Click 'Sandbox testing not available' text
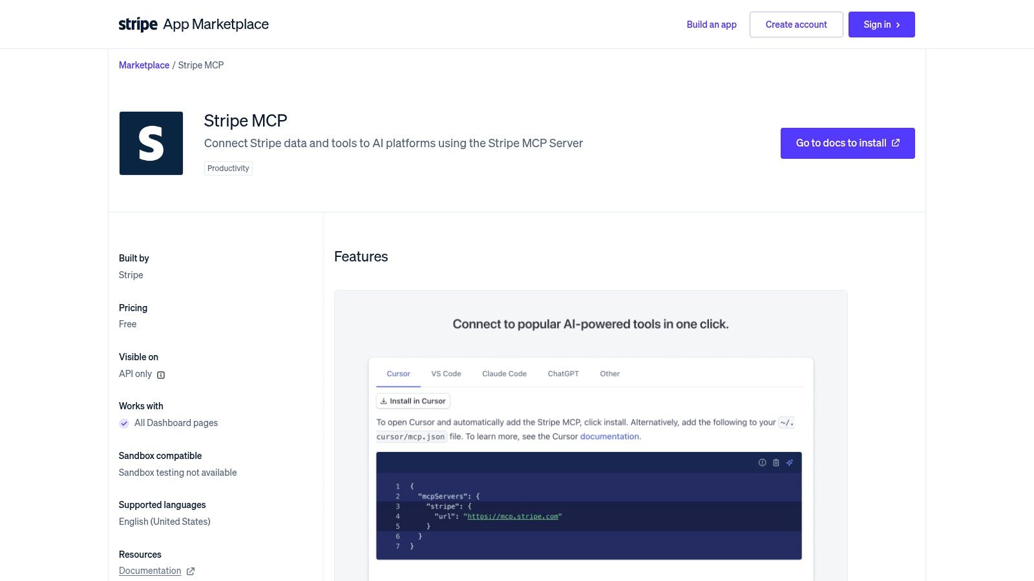The width and height of the screenshot is (1034, 581). click(178, 473)
